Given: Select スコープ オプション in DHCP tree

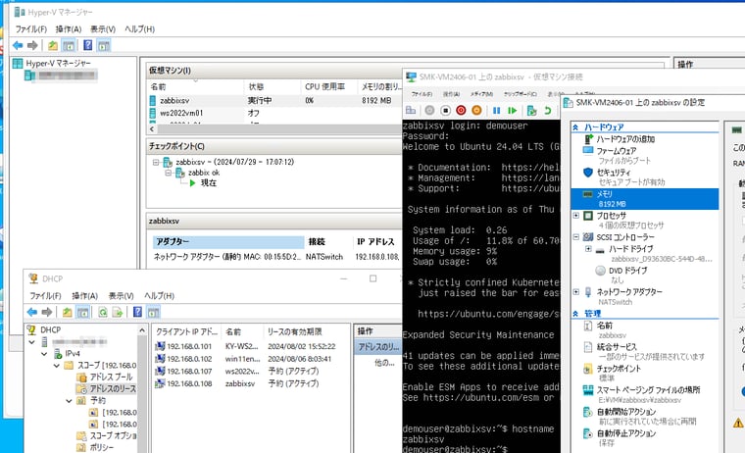Looking at the screenshot, I should [113, 435].
